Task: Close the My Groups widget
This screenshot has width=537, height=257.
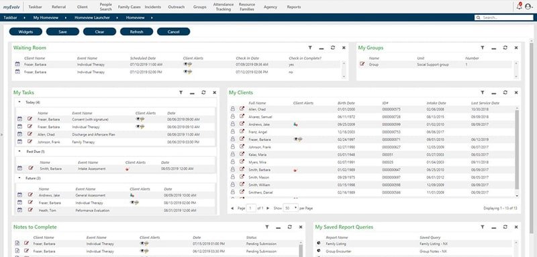Action: click(x=516, y=48)
